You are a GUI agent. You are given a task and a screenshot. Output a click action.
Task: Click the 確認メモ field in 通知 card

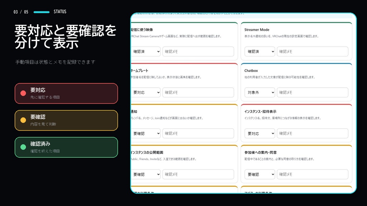pyautogui.click(x=198, y=133)
